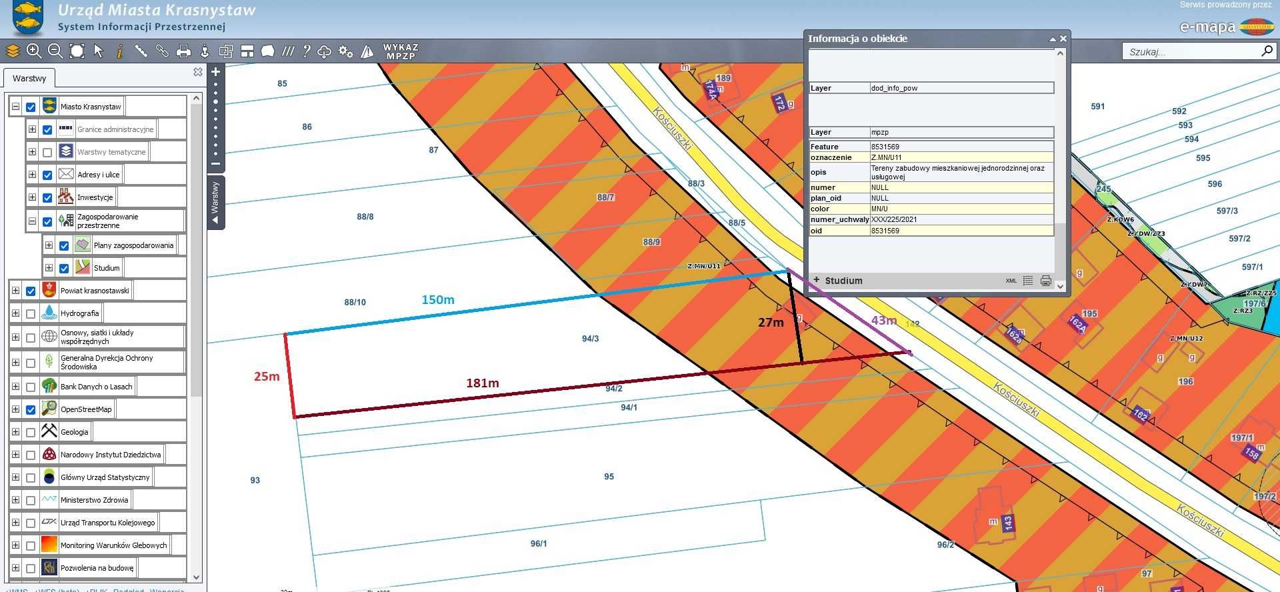Click inside the Szukaj search field
1280x592 pixels.
point(1191,51)
